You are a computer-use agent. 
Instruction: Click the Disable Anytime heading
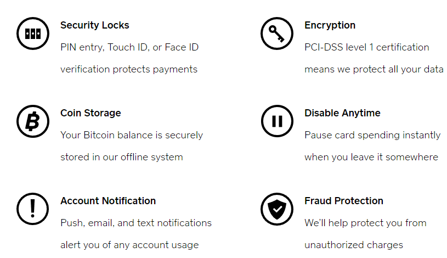coord(342,113)
